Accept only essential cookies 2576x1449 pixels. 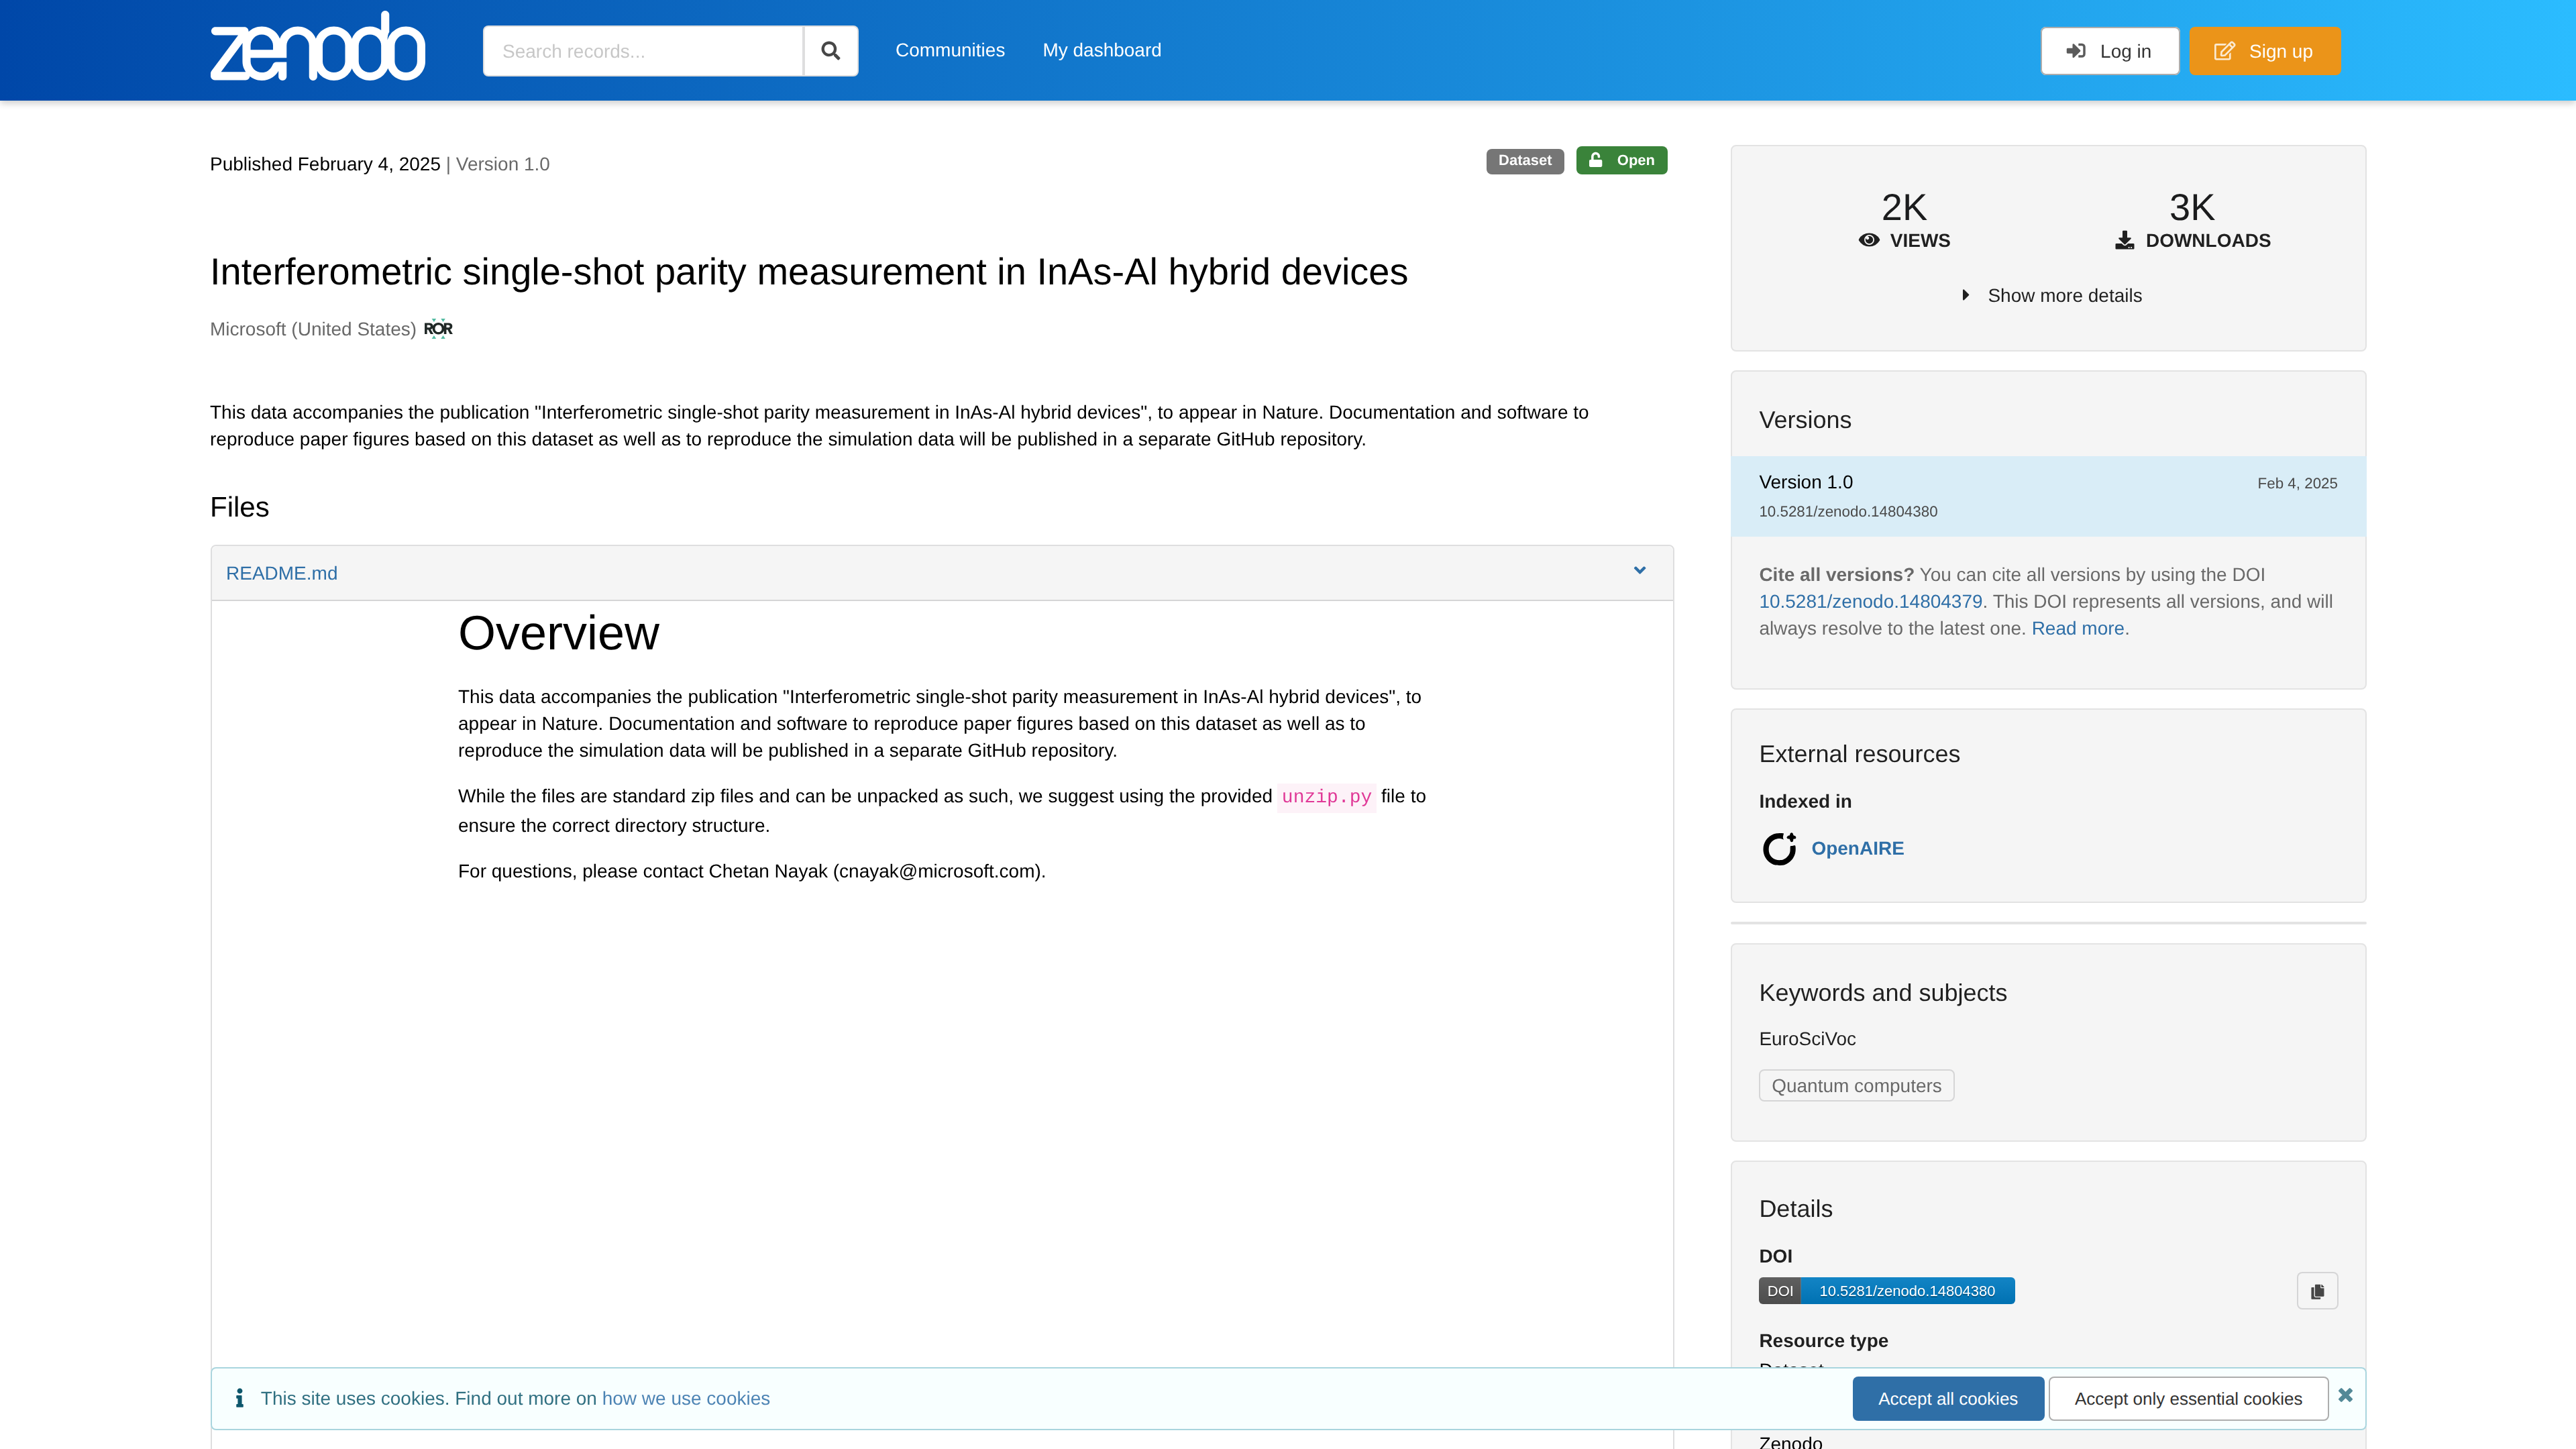[2188, 1399]
